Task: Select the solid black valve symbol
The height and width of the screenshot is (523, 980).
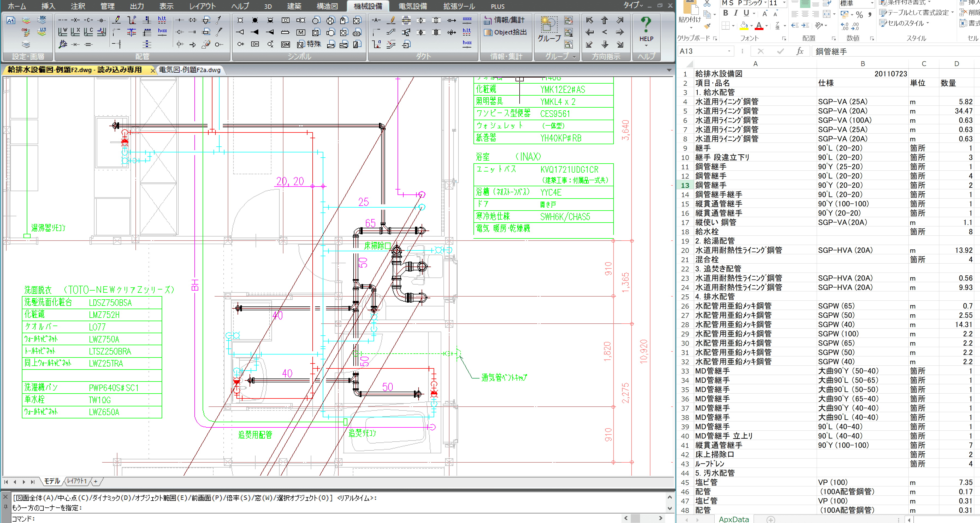Action: pyautogui.click(x=255, y=20)
